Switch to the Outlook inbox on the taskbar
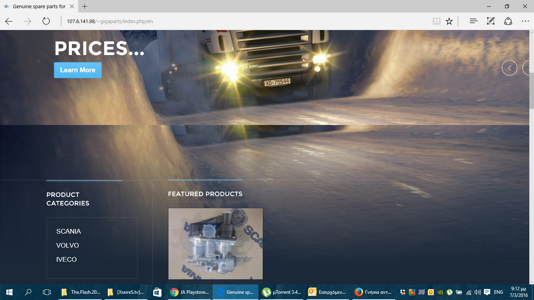Viewport: 534px width, 300px height. coord(327,292)
